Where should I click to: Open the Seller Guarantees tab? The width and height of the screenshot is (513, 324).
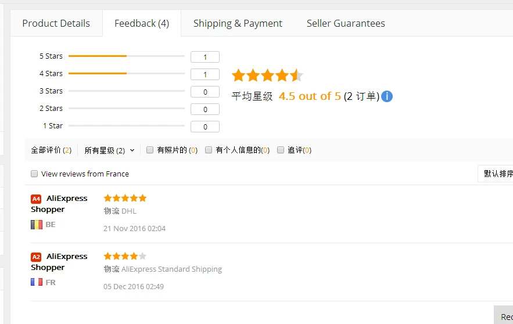pos(346,23)
